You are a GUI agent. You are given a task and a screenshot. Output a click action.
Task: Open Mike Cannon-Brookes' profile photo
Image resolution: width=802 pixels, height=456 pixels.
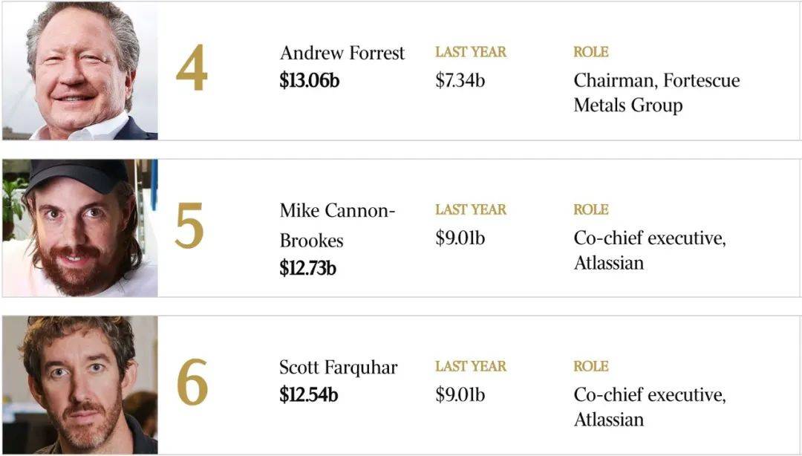click(x=79, y=228)
